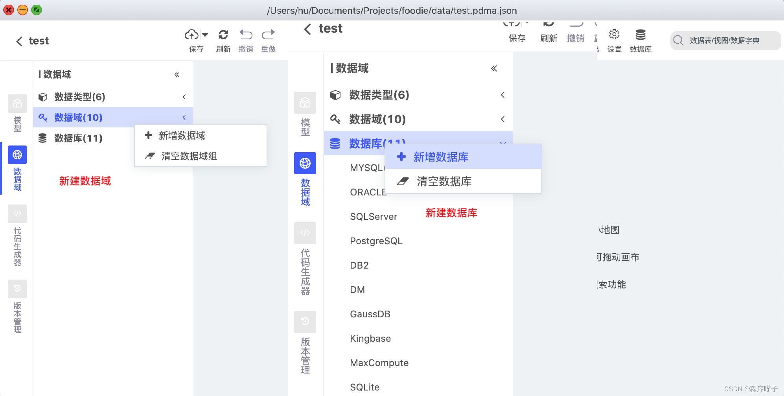The image size is (784, 396).
Task: Collapse the left 数据域 panel with double chevron
Action: [x=177, y=74]
